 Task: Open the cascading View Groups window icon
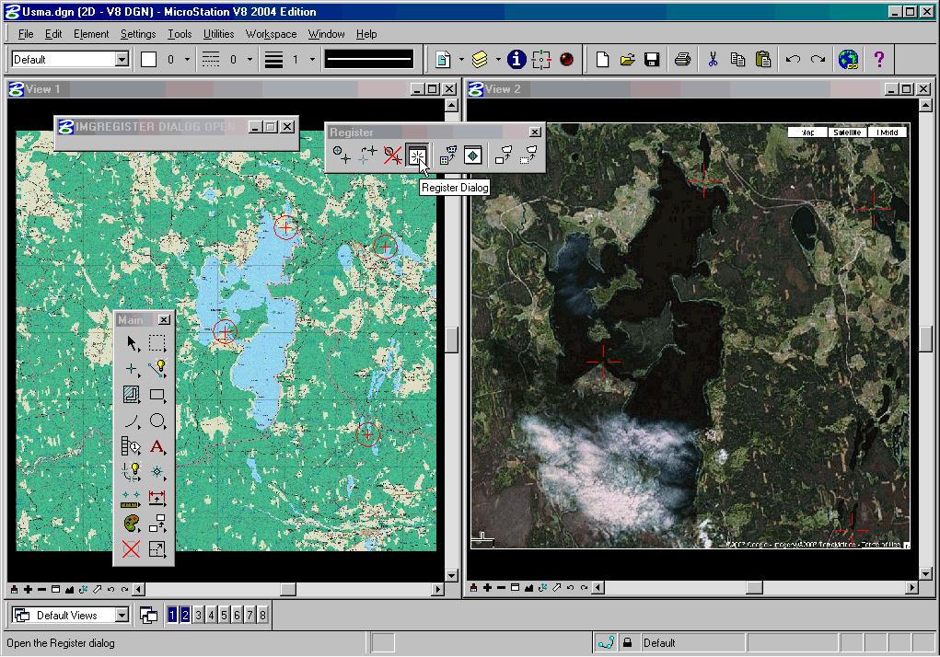(x=148, y=615)
